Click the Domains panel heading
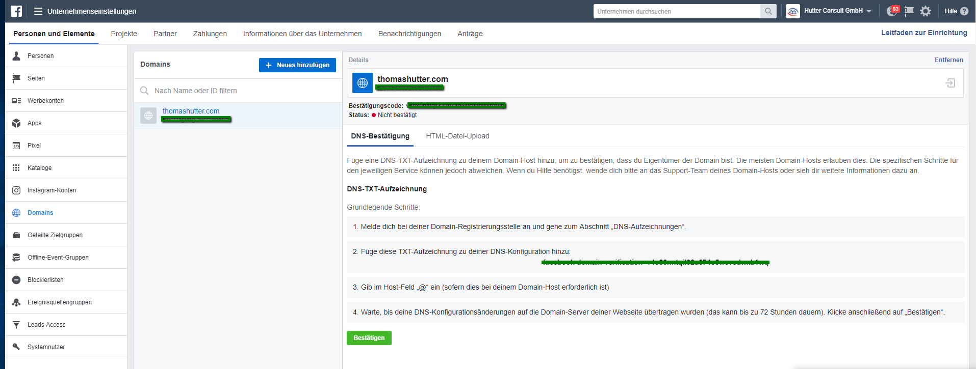976x369 pixels. point(155,64)
